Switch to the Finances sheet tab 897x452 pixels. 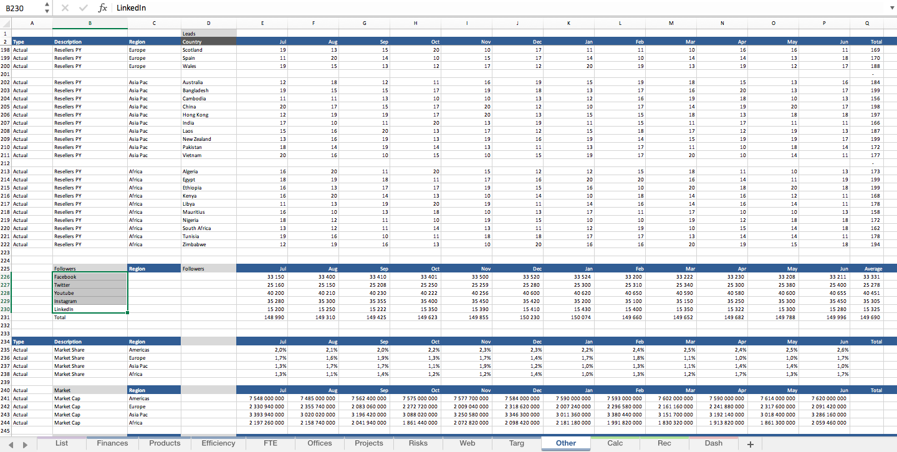pyautogui.click(x=112, y=443)
